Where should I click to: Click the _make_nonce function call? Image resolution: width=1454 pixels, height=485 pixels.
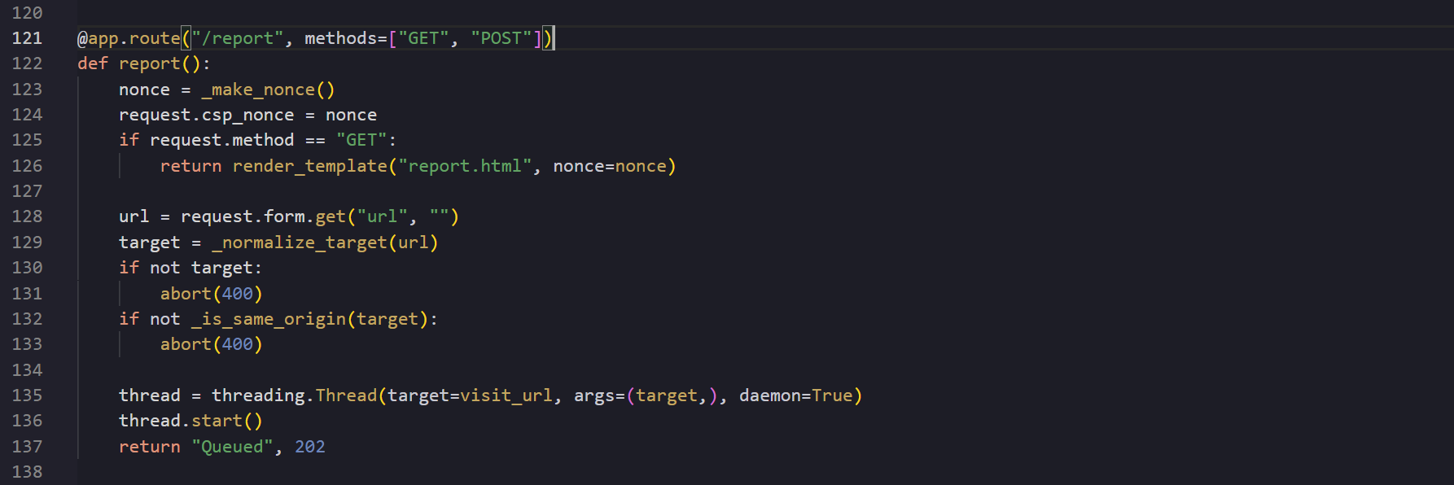(x=258, y=90)
